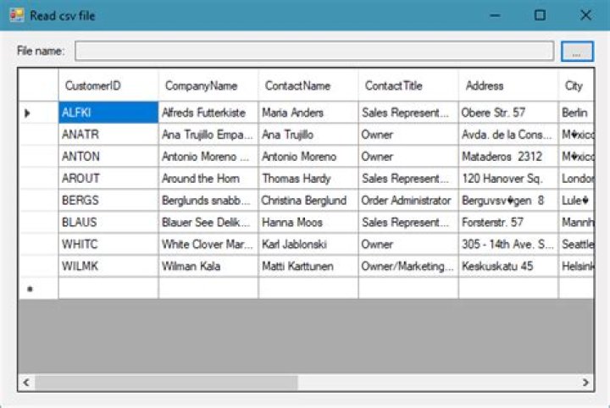Image resolution: width=610 pixels, height=408 pixels.
Task: Select ALFKI's Sales Represent... title cell
Action: point(408,113)
